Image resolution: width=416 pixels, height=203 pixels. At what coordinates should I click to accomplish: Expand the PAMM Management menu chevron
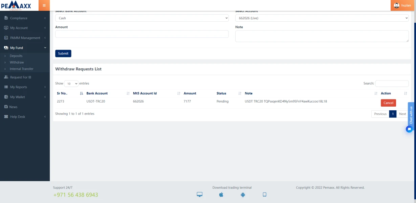click(45, 38)
